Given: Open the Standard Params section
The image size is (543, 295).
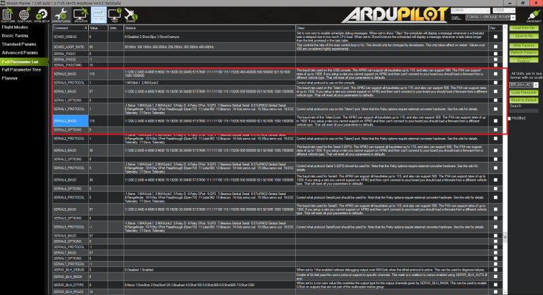Looking at the screenshot, I should 19,44.
